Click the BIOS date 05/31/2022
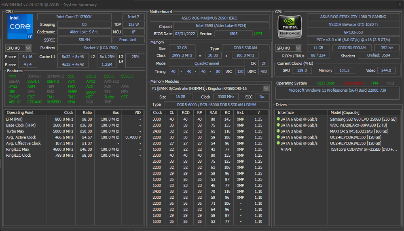Viewport: 404px width, 231px height. tap(185, 34)
